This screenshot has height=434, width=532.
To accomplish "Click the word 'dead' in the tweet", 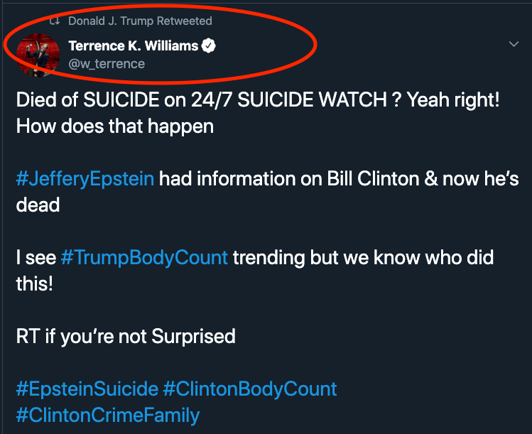I will pos(38,205).
